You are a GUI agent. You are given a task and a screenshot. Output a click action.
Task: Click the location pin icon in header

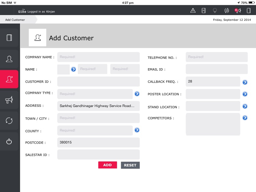215,11
